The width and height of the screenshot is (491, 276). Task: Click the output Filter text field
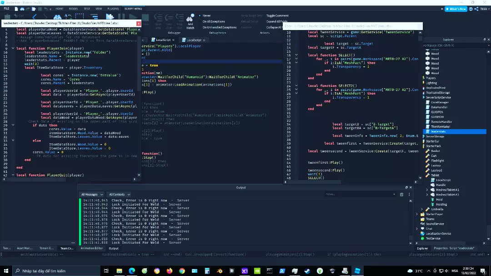coord(361,194)
